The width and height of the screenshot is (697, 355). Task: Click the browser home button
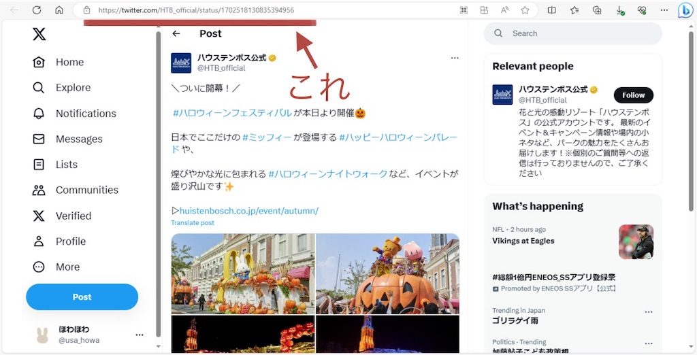(x=59, y=10)
